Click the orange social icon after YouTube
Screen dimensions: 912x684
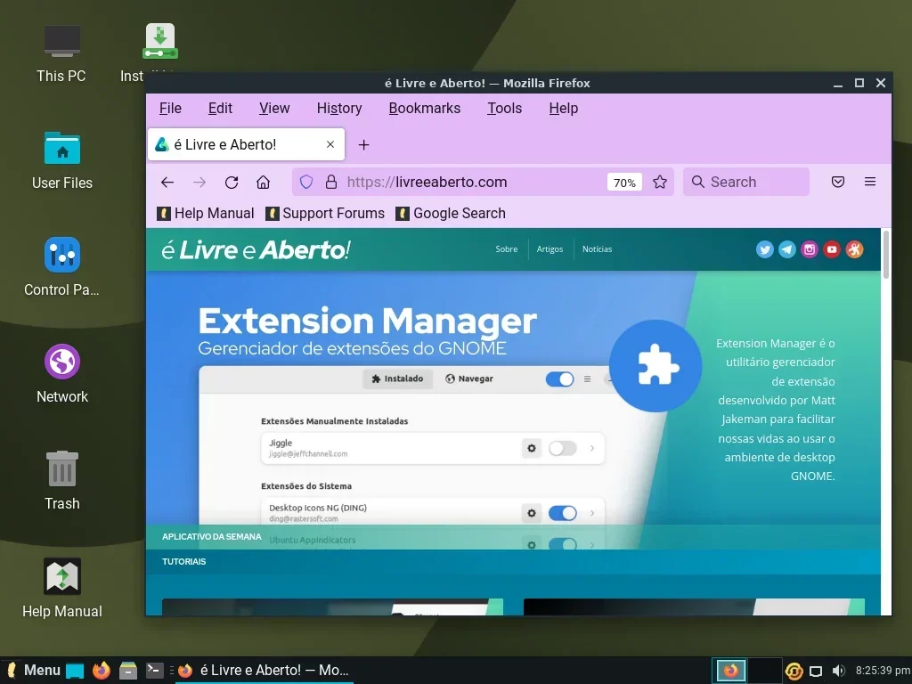pos(854,249)
